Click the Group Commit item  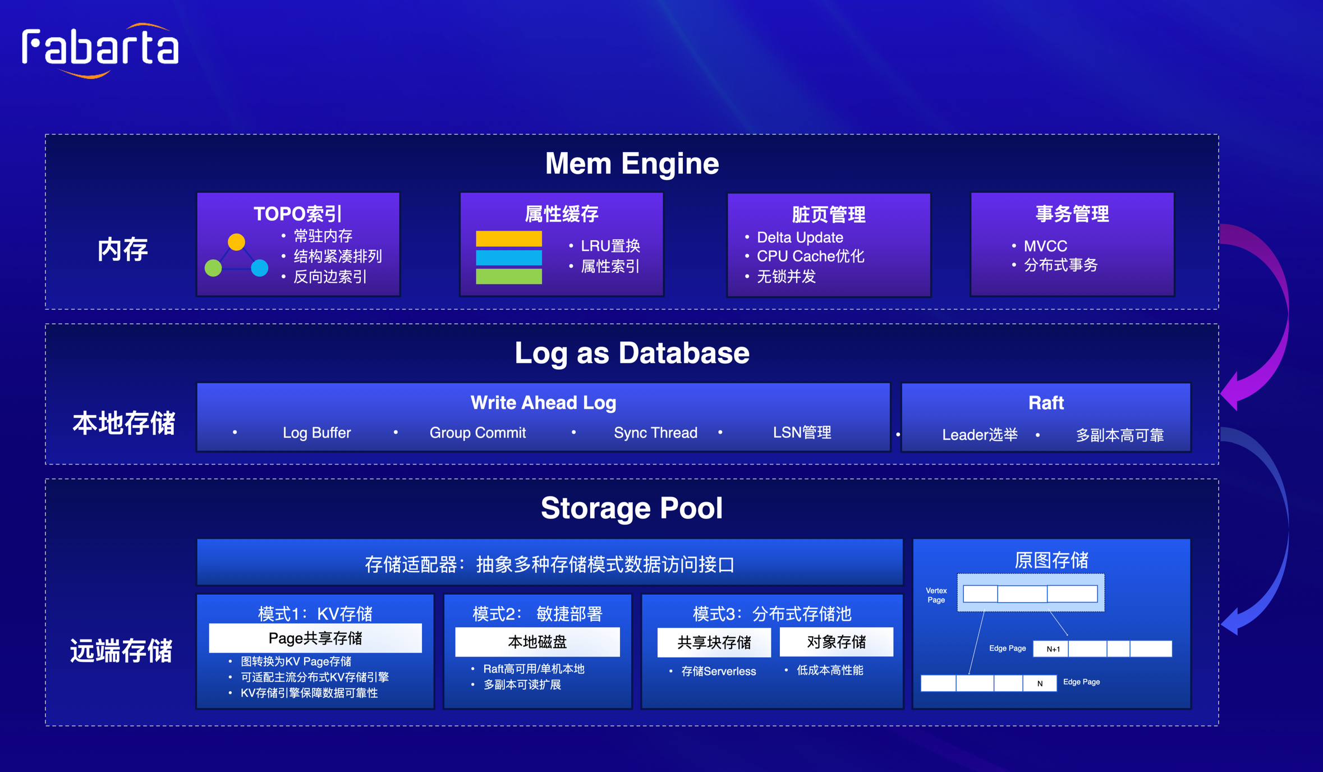[477, 433]
